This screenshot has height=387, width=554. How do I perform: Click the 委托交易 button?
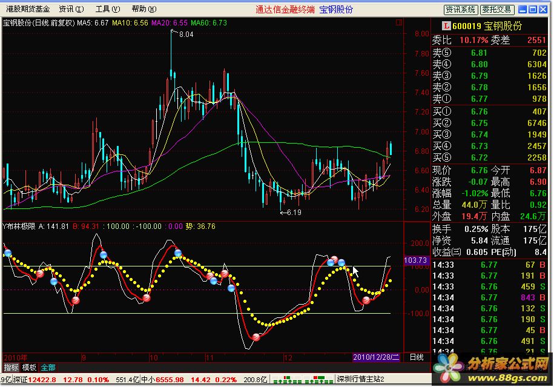[496, 10]
